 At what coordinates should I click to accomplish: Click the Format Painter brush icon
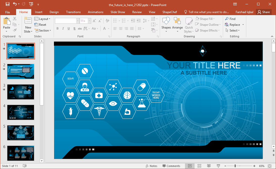[14, 30]
